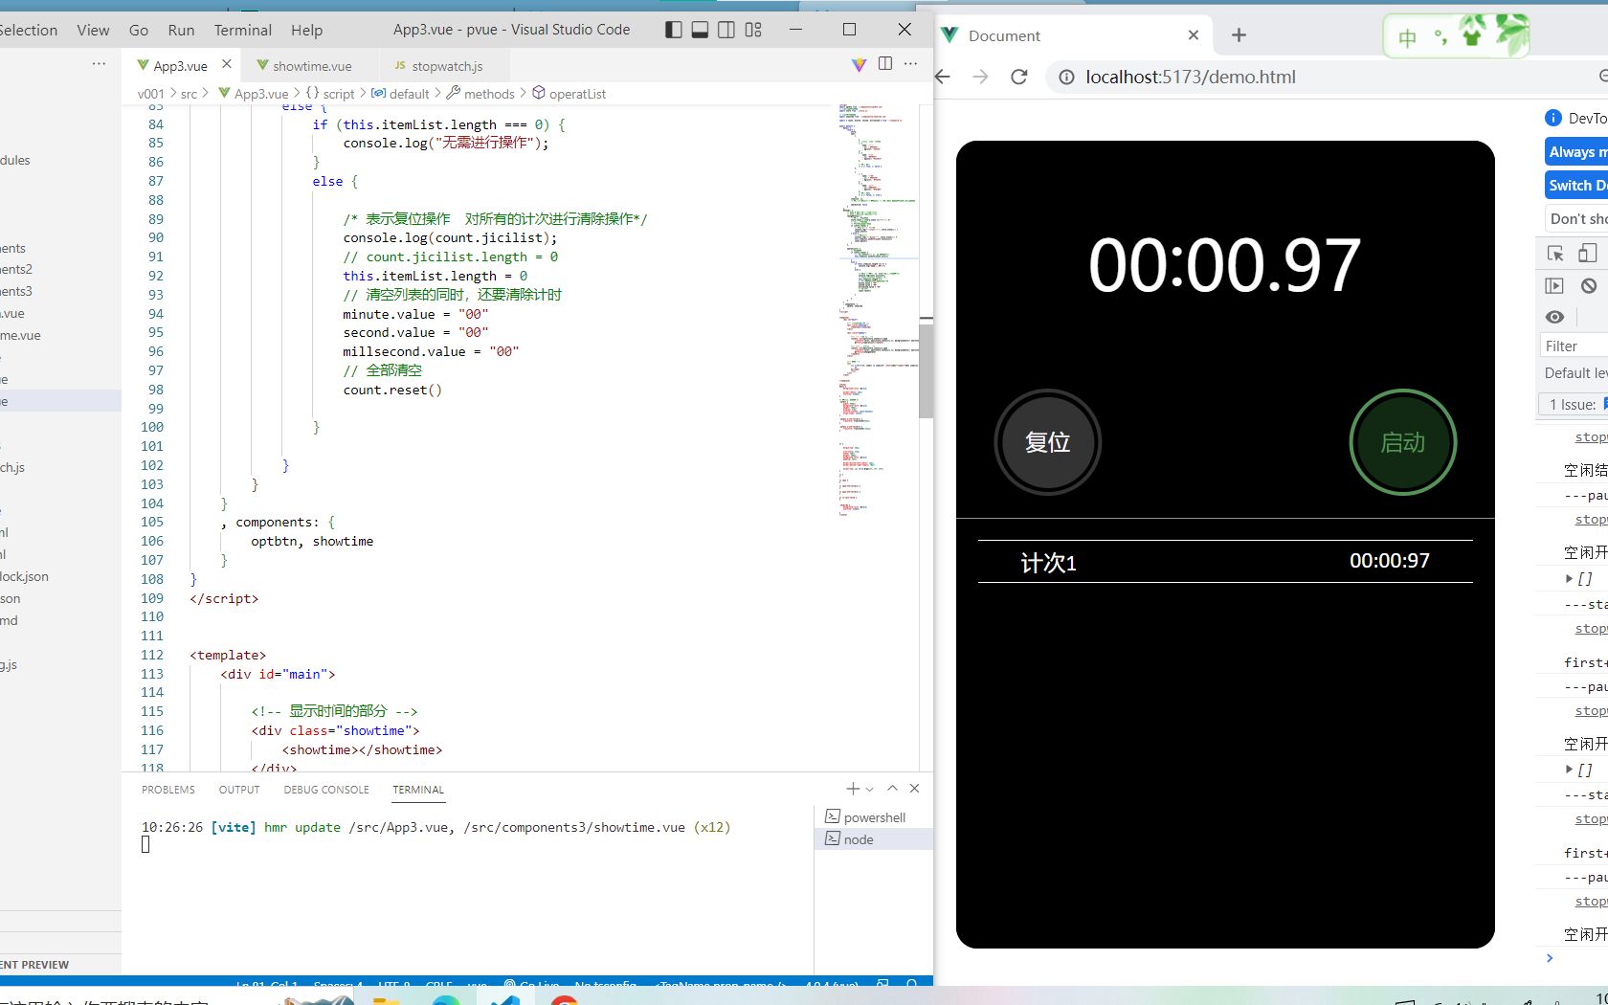Toggle bottom panel layout icon

point(700,30)
